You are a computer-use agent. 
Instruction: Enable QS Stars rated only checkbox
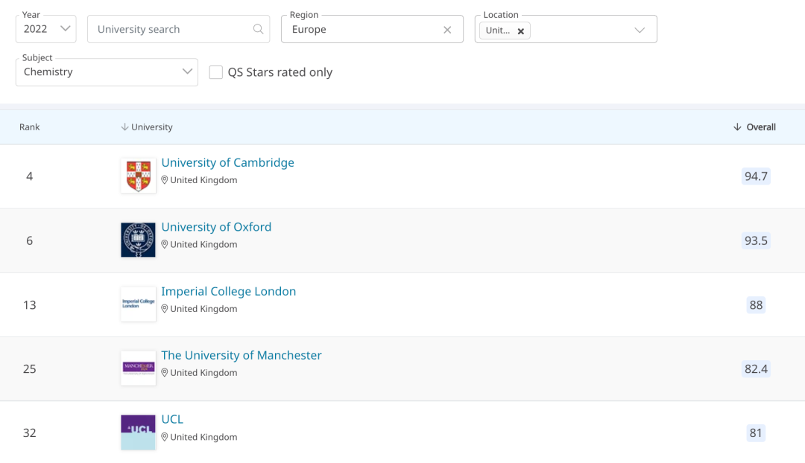pyautogui.click(x=216, y=72)
